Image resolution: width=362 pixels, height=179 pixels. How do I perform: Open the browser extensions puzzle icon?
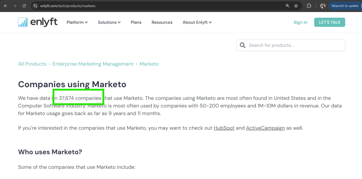point(309,6)
